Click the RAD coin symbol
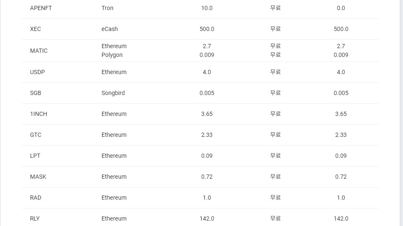The width and height of the screenshot is (403, 226). coord(36,198)
